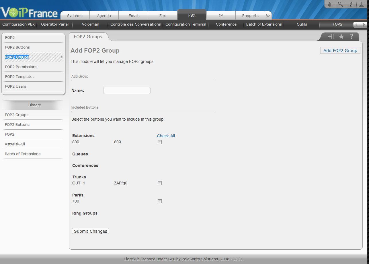Check the extension 809 checkbox
Image resolution: width=369 pixels, height=264 pixels.
[x=160, y=142]
